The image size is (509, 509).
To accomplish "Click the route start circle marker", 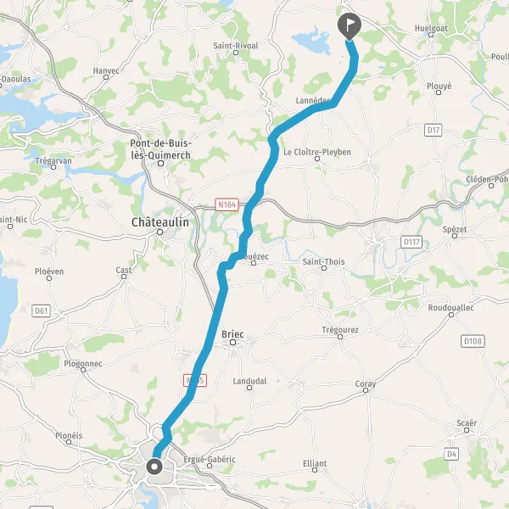I will (x=154, y=467).
